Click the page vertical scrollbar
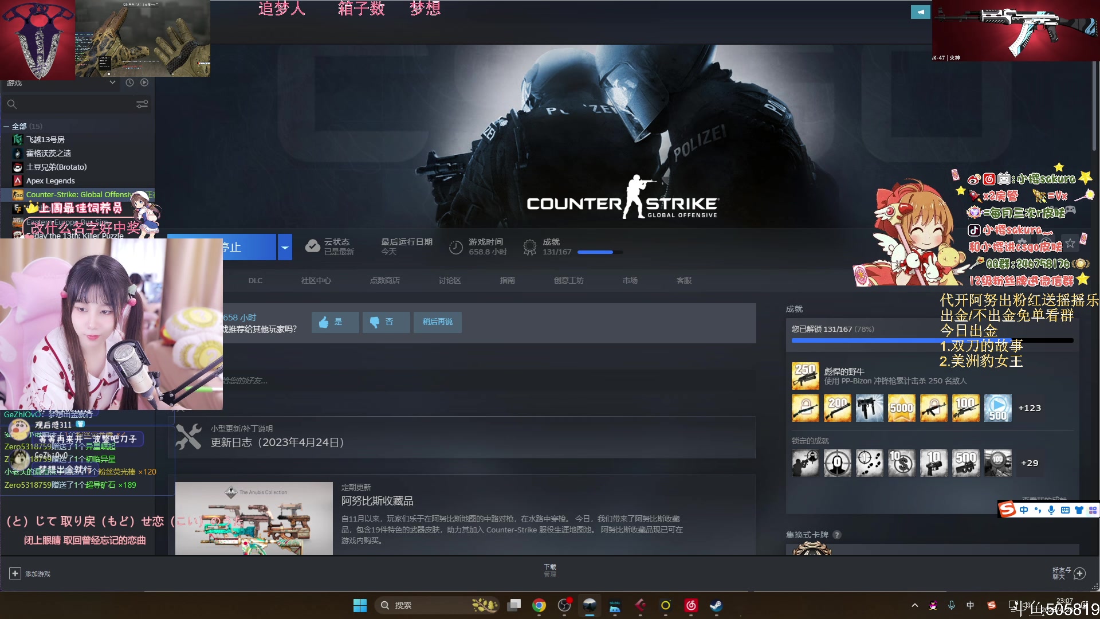Screen dimensions: 1100x619 coord(1095,107)
